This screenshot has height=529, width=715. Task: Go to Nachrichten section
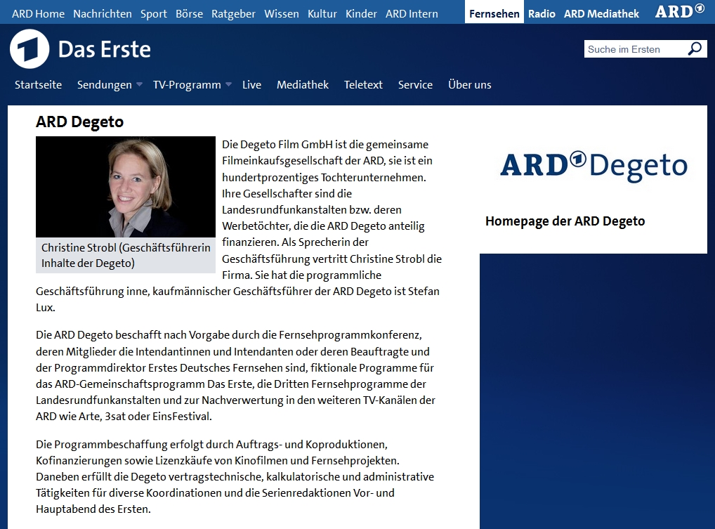[103, 13]
